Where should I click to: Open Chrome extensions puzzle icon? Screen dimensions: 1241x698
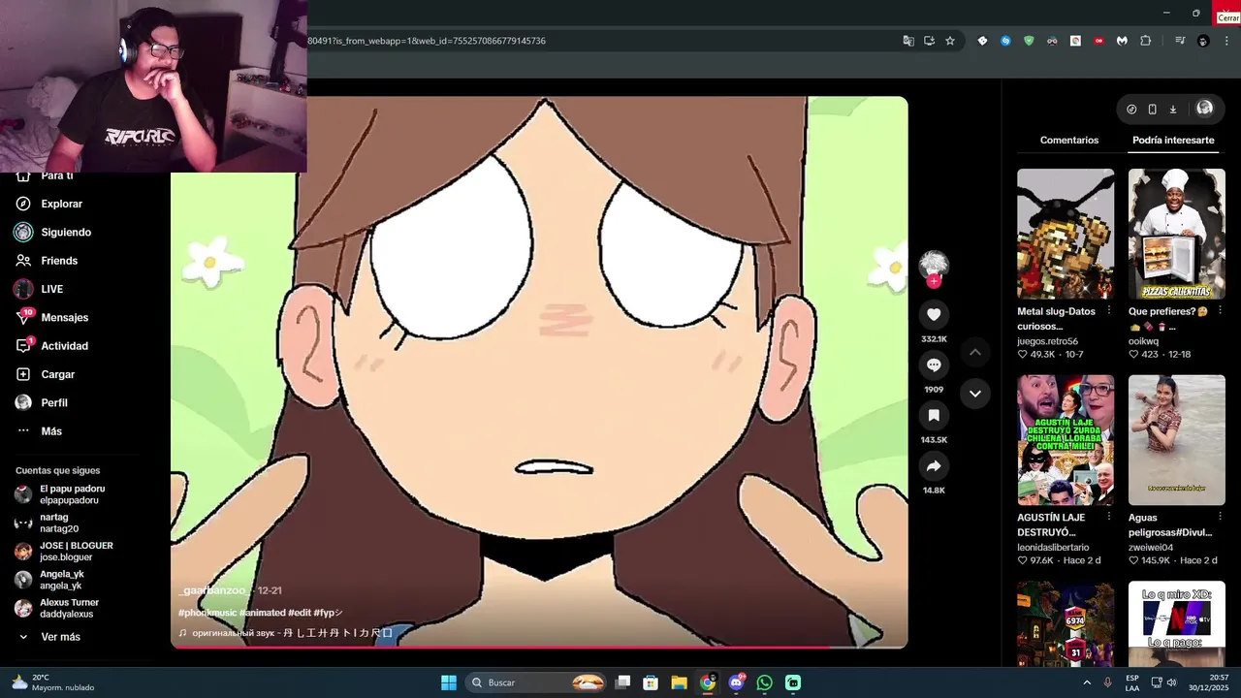coord(1146,41)
